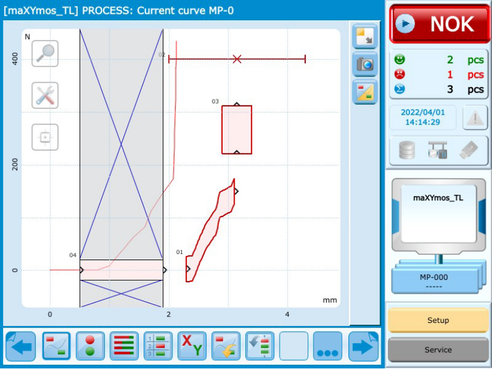This screenshot has height=369, width=492.
Task: Click the network server connection icon
Action: click(438, 150)
